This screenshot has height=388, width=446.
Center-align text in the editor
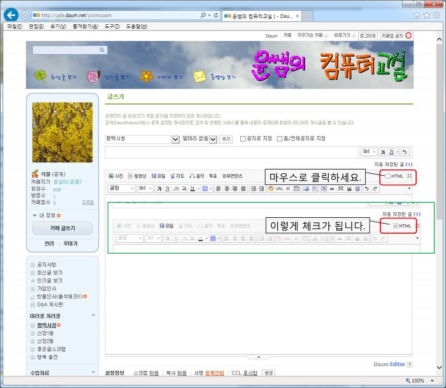pos(227,189)
